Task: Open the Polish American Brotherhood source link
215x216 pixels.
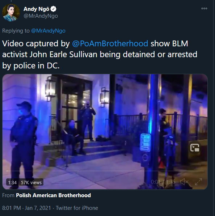Action: (54, 195)
